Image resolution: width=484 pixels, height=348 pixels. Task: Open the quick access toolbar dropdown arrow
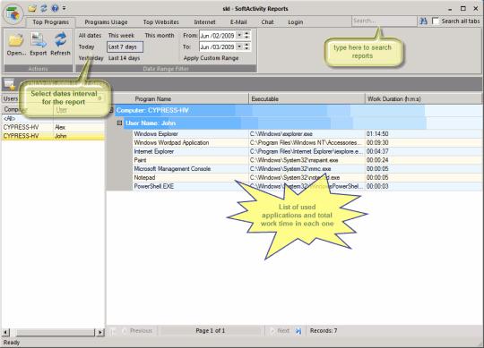point(64,8)
